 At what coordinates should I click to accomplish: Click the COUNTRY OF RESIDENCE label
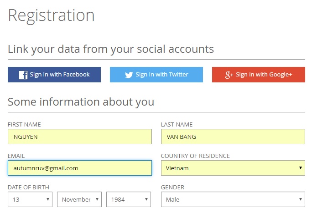(196, 156)
